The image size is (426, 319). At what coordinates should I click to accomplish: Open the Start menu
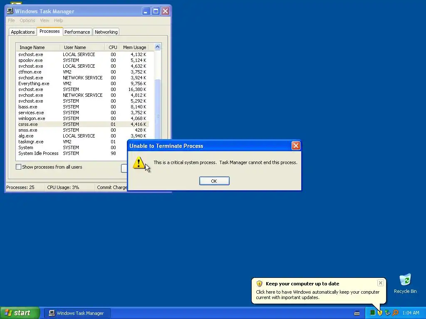pyautogui.click(x=20, y=313)
